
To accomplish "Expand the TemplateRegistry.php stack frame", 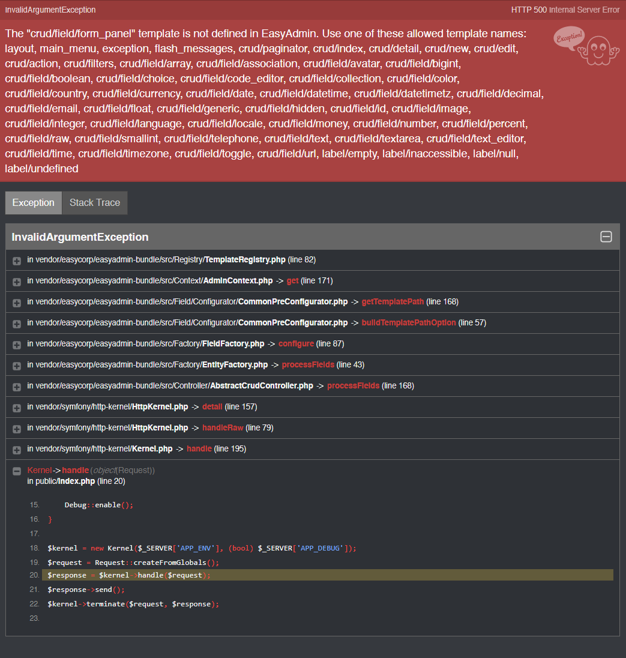I will click(16, 260).
